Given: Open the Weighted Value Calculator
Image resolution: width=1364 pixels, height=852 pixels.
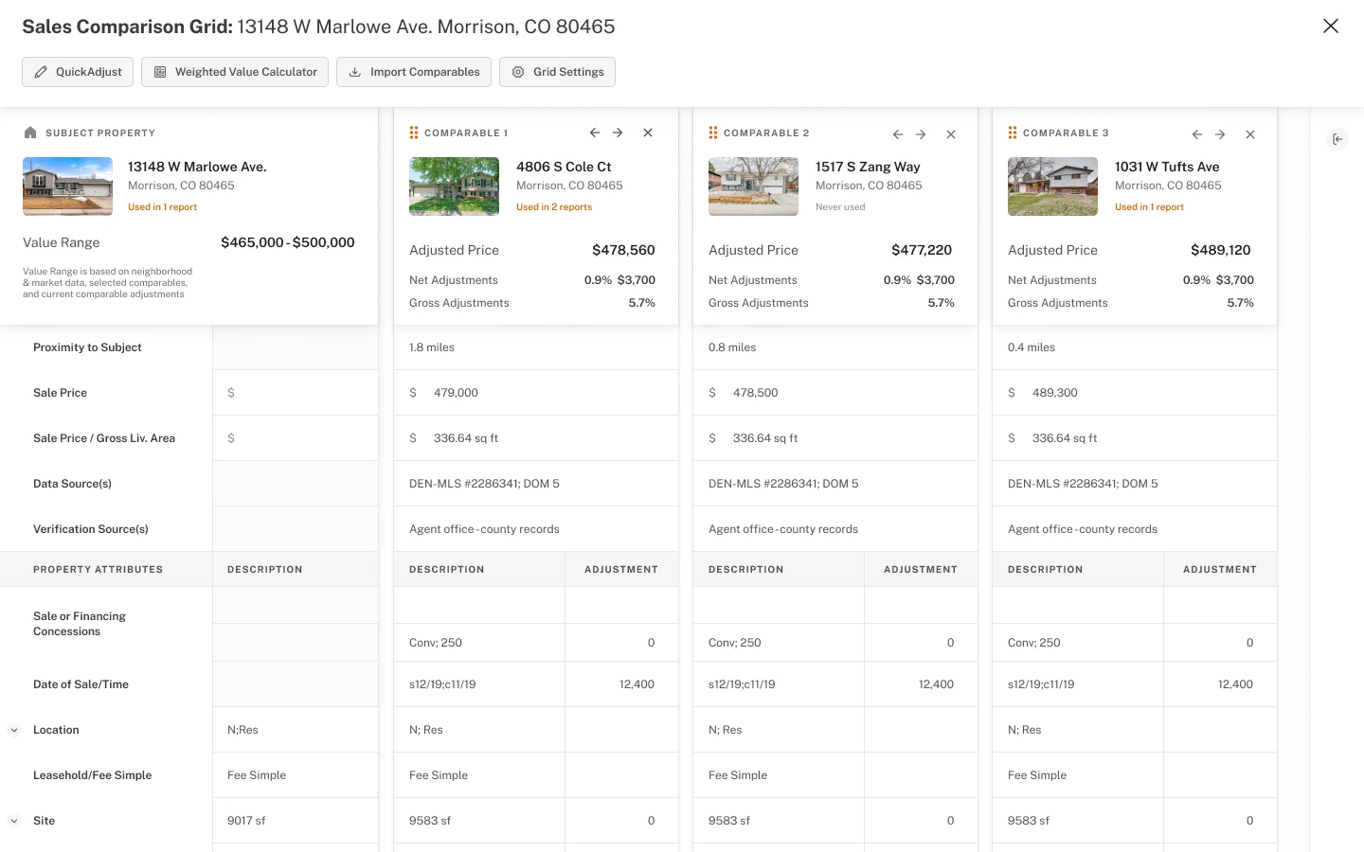Looking at the screenshot, I should (235, 72).
